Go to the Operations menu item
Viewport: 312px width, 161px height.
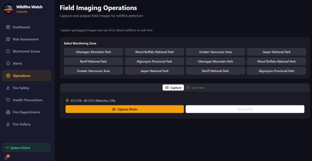click(26, 76)
